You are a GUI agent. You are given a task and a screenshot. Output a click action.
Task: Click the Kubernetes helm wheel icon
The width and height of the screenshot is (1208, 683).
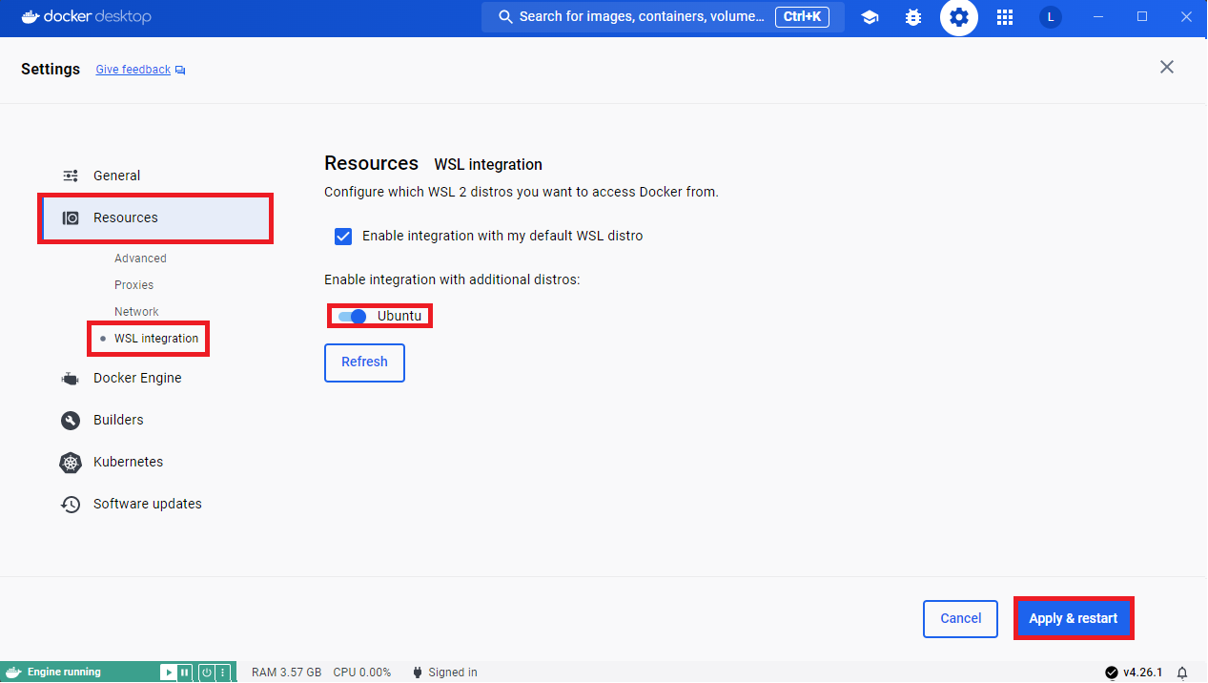tap(71, 463)
